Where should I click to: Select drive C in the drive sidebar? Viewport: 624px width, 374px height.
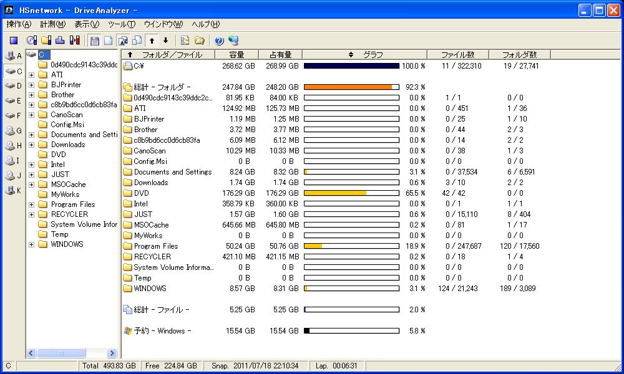[x=13, y=70]
